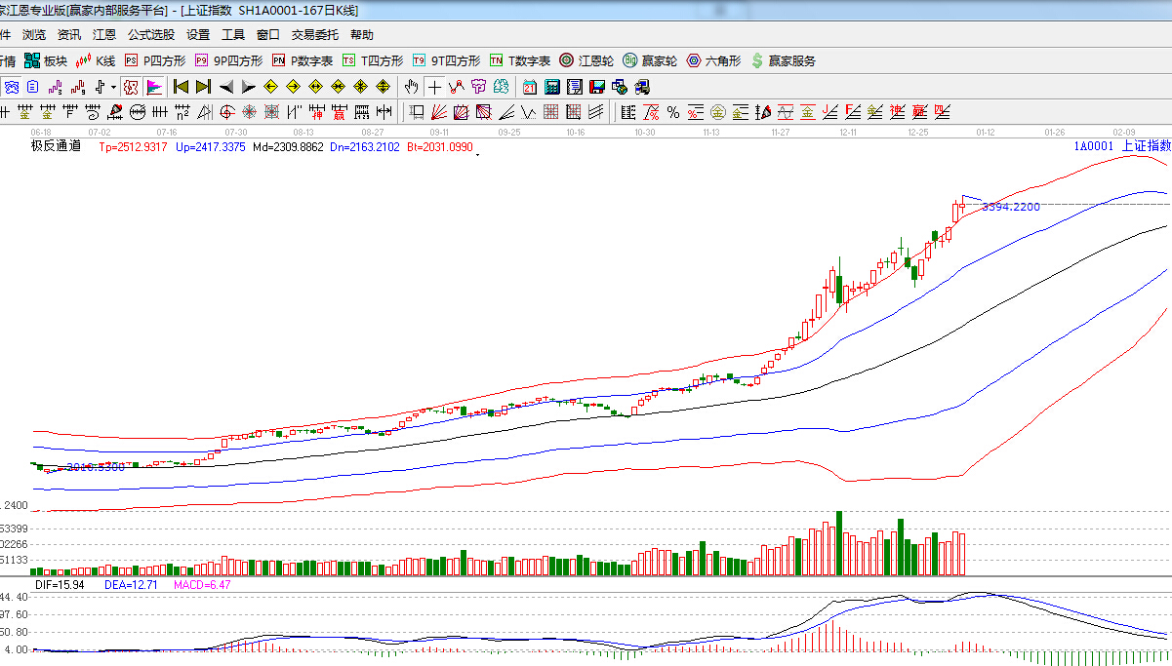Open the 赢家轮 wheel tool
Image resolution: width=1172 pixels, height=666 pixels.
coord(650,60)
